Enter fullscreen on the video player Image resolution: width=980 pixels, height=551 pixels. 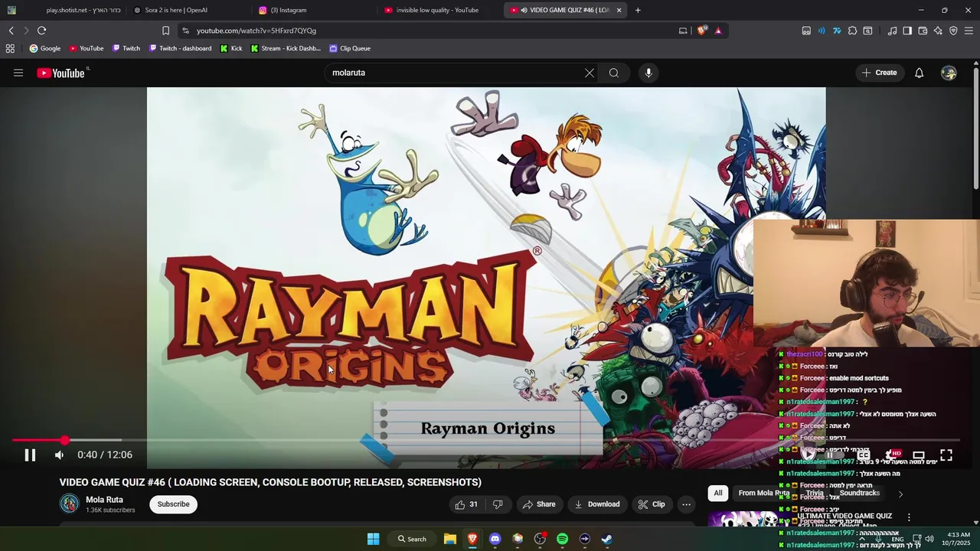tap(946, 455)
